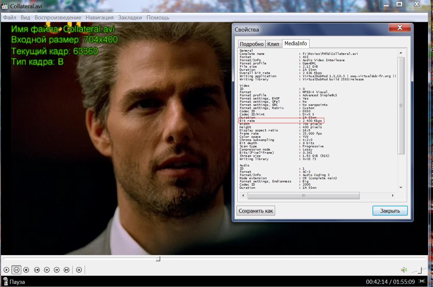Open the Помощь menu
The image size is (433, 287).
point(158,18)
